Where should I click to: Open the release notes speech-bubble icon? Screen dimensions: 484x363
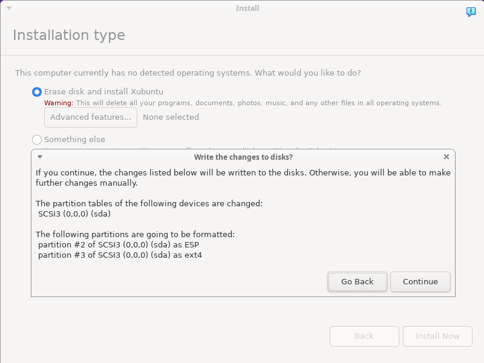click(471, 11)
